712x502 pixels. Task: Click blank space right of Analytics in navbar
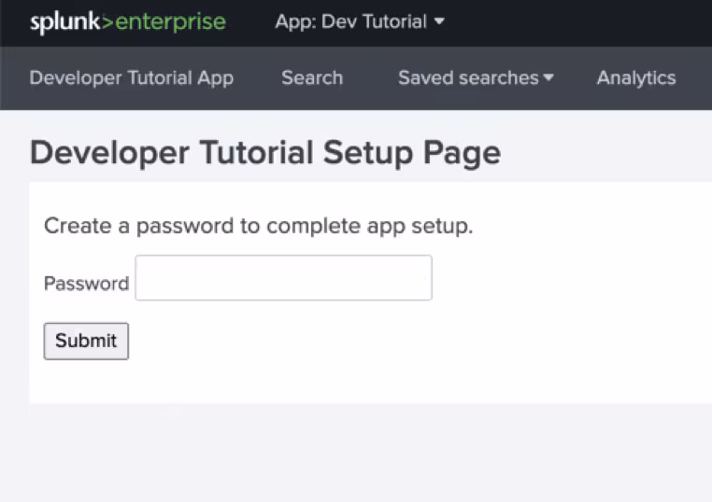696,78
